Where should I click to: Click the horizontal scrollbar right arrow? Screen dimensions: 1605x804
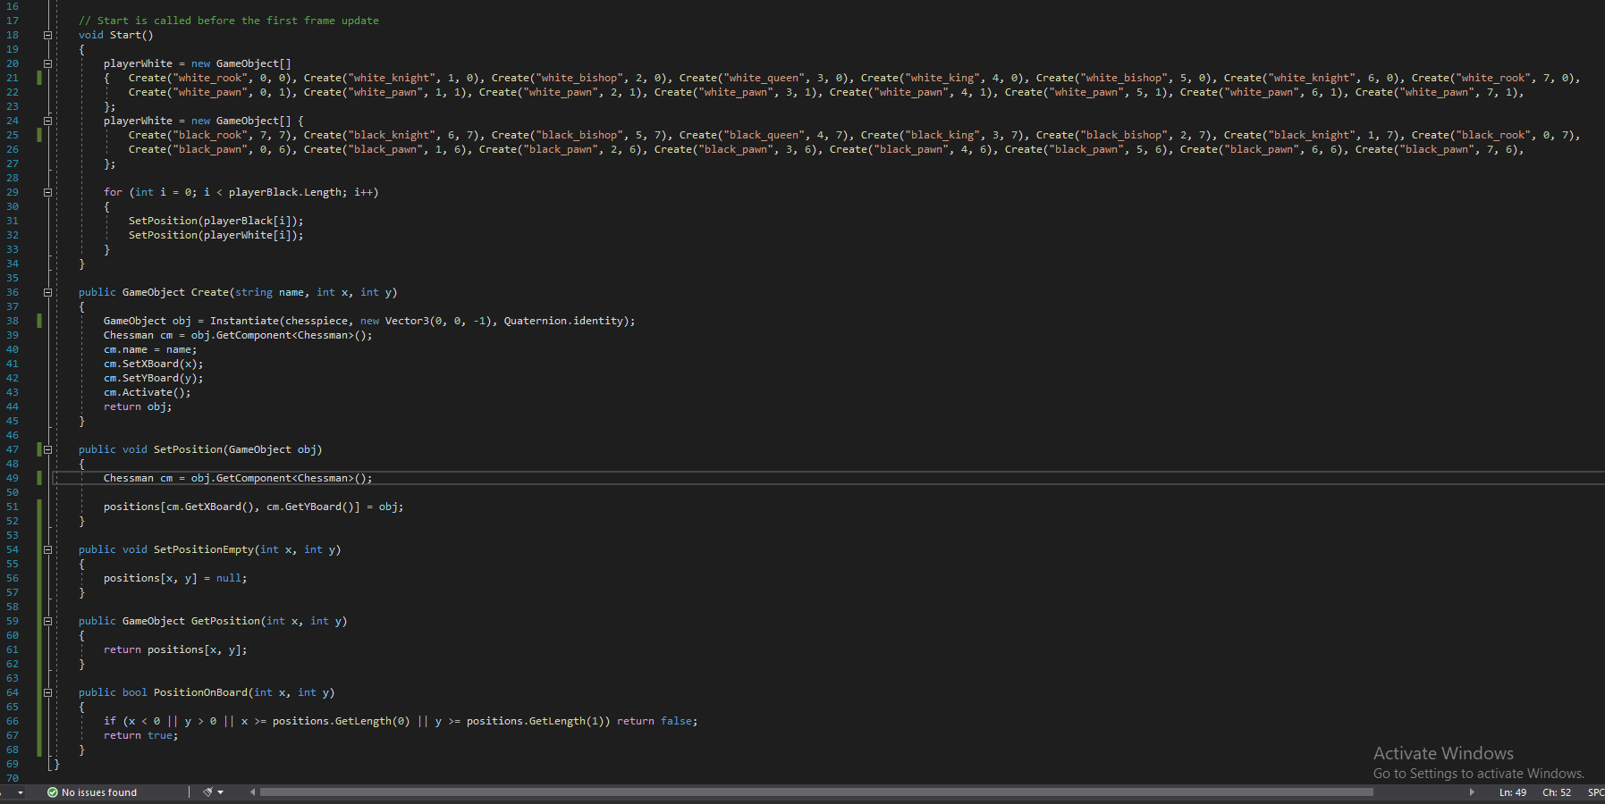[1472, 792]
